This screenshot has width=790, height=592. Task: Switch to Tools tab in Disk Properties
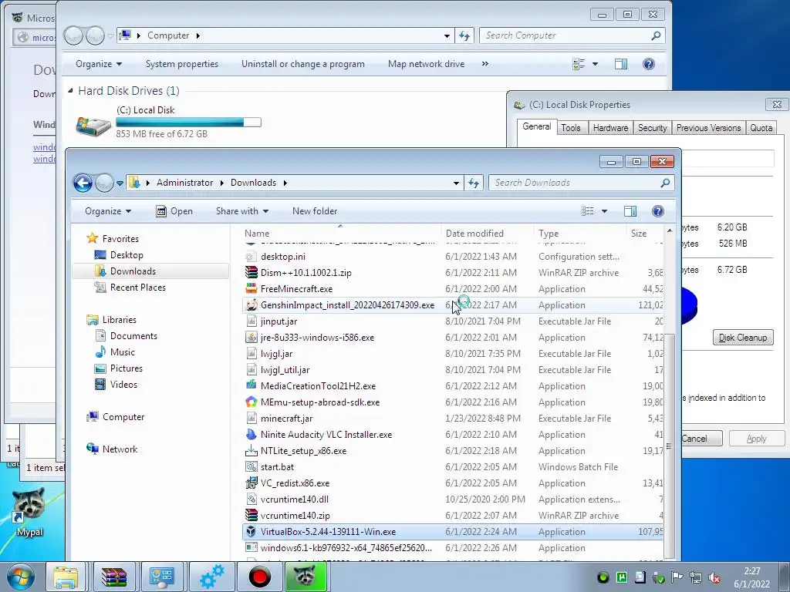571,128
